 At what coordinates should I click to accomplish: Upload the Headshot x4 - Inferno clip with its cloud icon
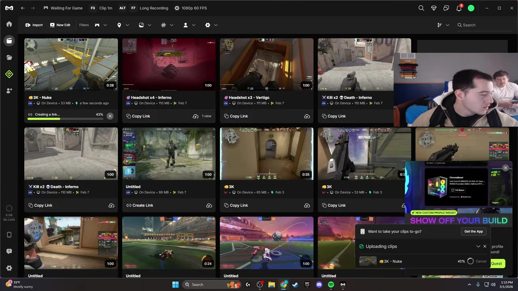tap(195, 116)
